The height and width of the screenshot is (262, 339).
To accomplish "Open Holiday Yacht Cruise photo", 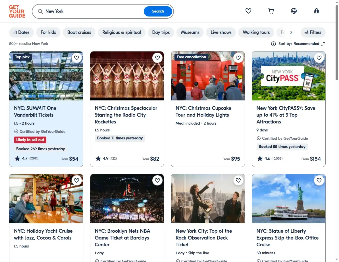I will click(46, 199).
